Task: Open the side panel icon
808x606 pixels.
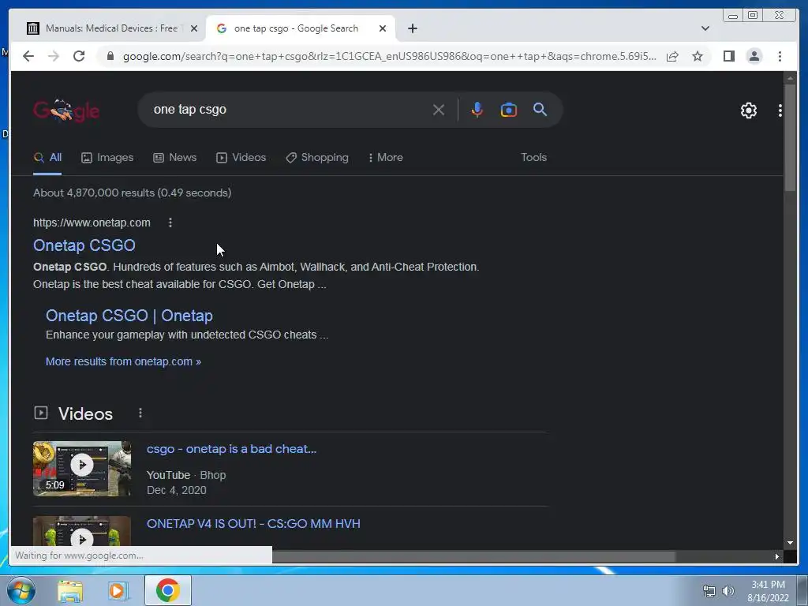Action: (x=728, y=56)
